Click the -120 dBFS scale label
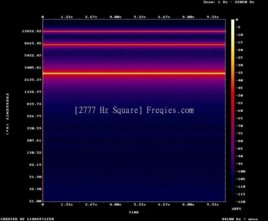This screenshot has height=221, width=268. point(240,202)
